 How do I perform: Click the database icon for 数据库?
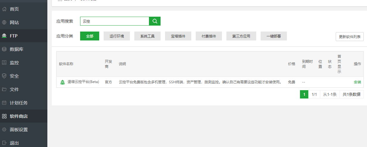pyautogui.click(x=4, y=49)
